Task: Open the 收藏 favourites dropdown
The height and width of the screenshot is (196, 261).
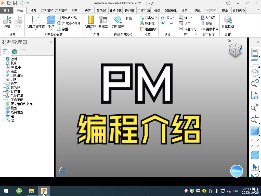Action: coord(130,18)
